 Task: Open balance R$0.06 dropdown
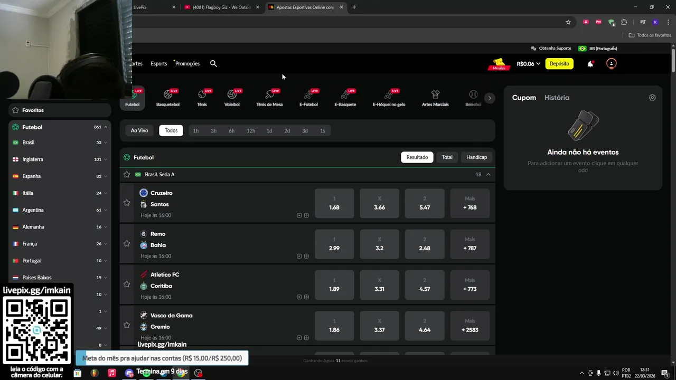pyautogui.click(x=528, y=64)
